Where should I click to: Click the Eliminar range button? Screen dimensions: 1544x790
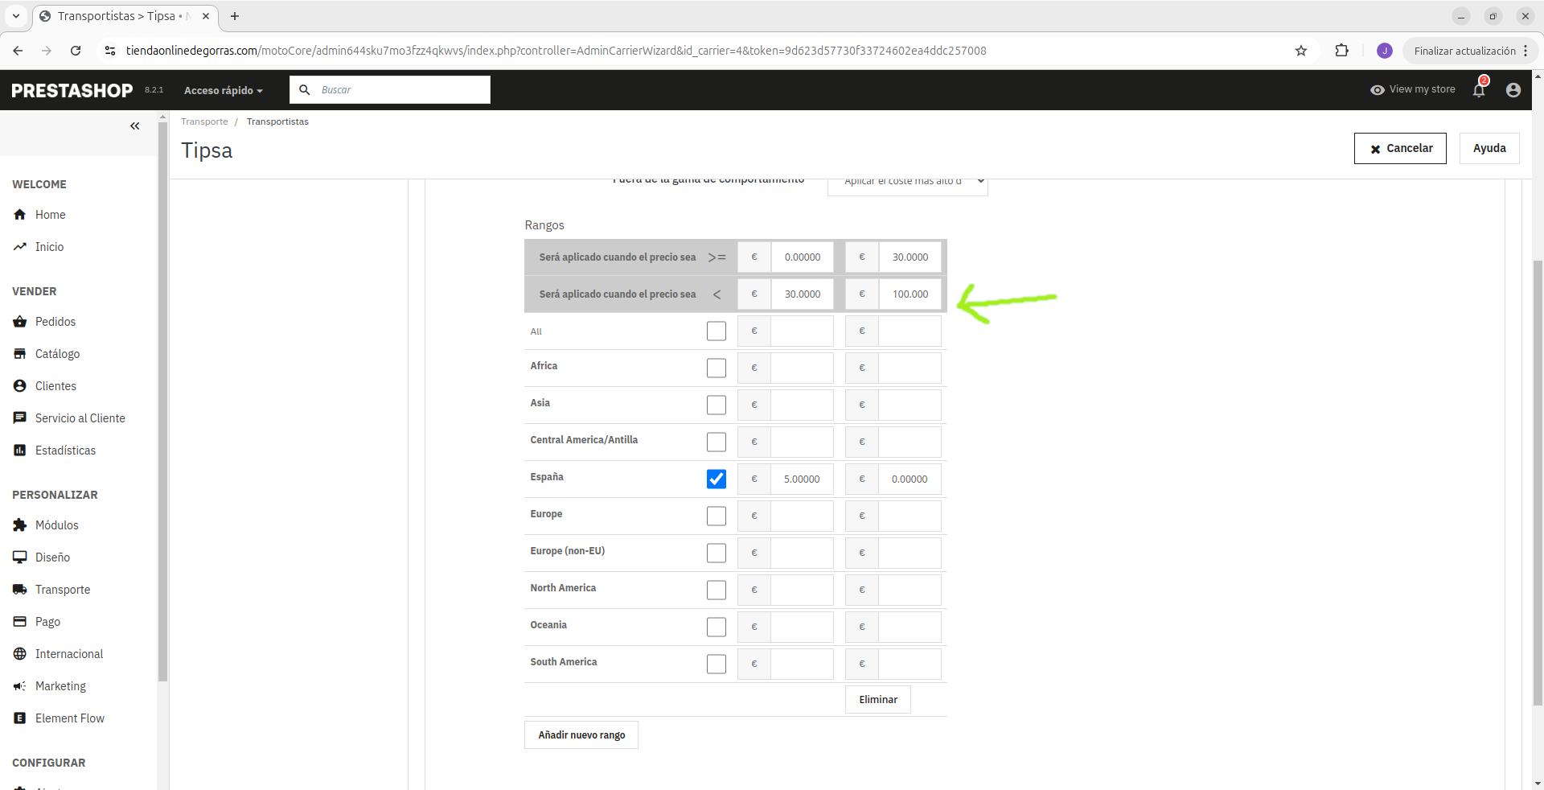click(x=878, y=700)
